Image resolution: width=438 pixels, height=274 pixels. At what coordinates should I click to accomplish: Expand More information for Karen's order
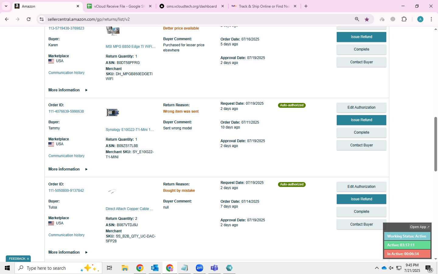pos(68,90)
